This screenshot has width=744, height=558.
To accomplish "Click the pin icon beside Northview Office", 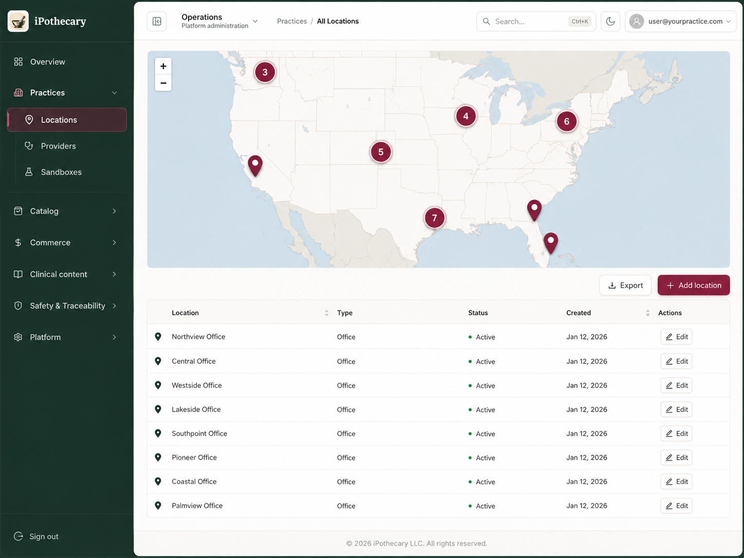I will pyautogui.click(x=158, y=337).
